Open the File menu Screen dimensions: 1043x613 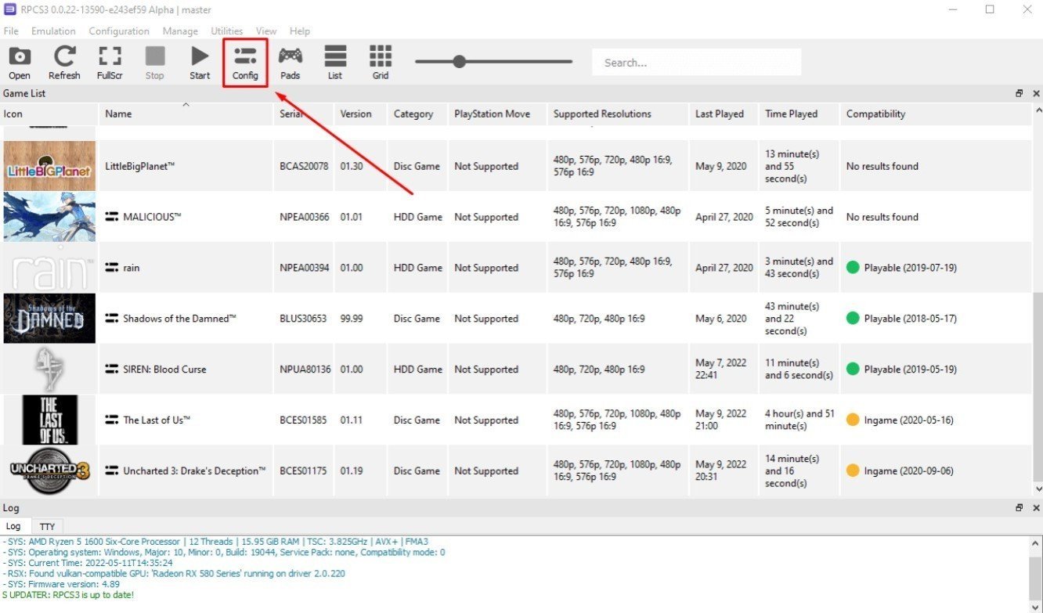coord(11,31)
